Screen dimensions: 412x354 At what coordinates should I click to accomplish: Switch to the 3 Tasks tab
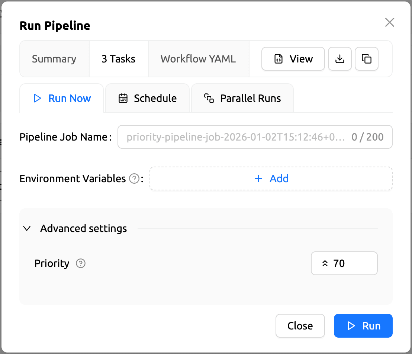119,59
